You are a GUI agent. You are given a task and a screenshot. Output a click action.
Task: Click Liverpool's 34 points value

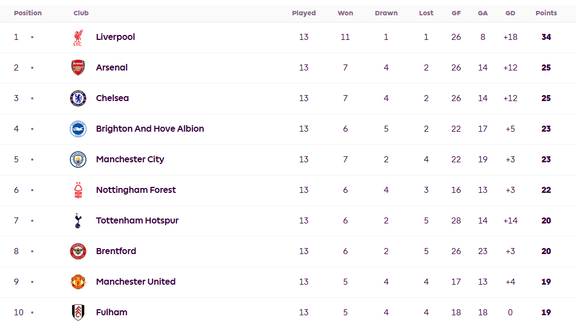coord(546,37)
